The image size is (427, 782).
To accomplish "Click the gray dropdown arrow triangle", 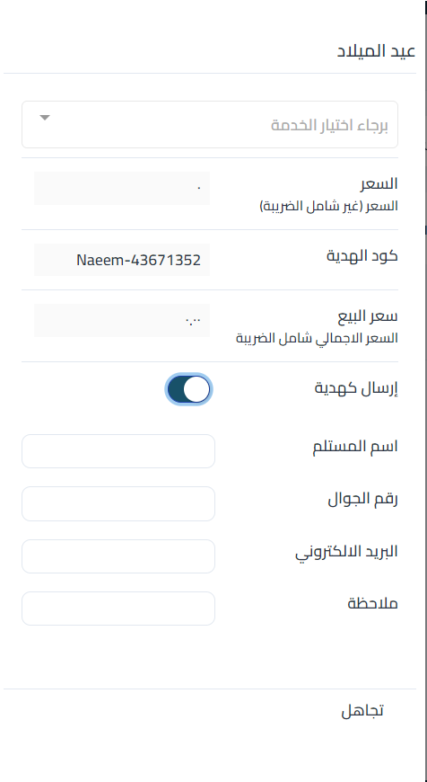I will tap(45, 118).
